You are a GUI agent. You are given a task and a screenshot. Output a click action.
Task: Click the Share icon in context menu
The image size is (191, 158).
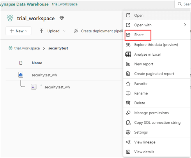point(128,35)
